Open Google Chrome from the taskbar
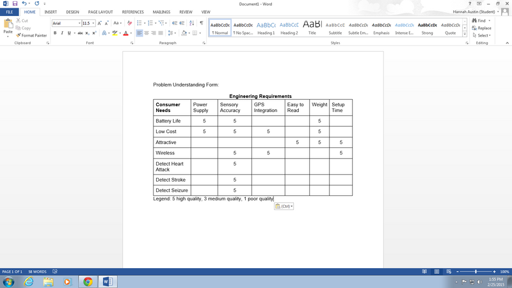The height and width of the screenshot is (288, 512). coord(88,282)
